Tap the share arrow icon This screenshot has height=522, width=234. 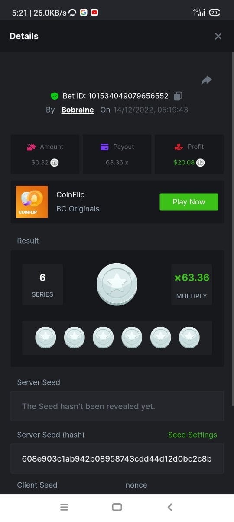click(207, 80)
